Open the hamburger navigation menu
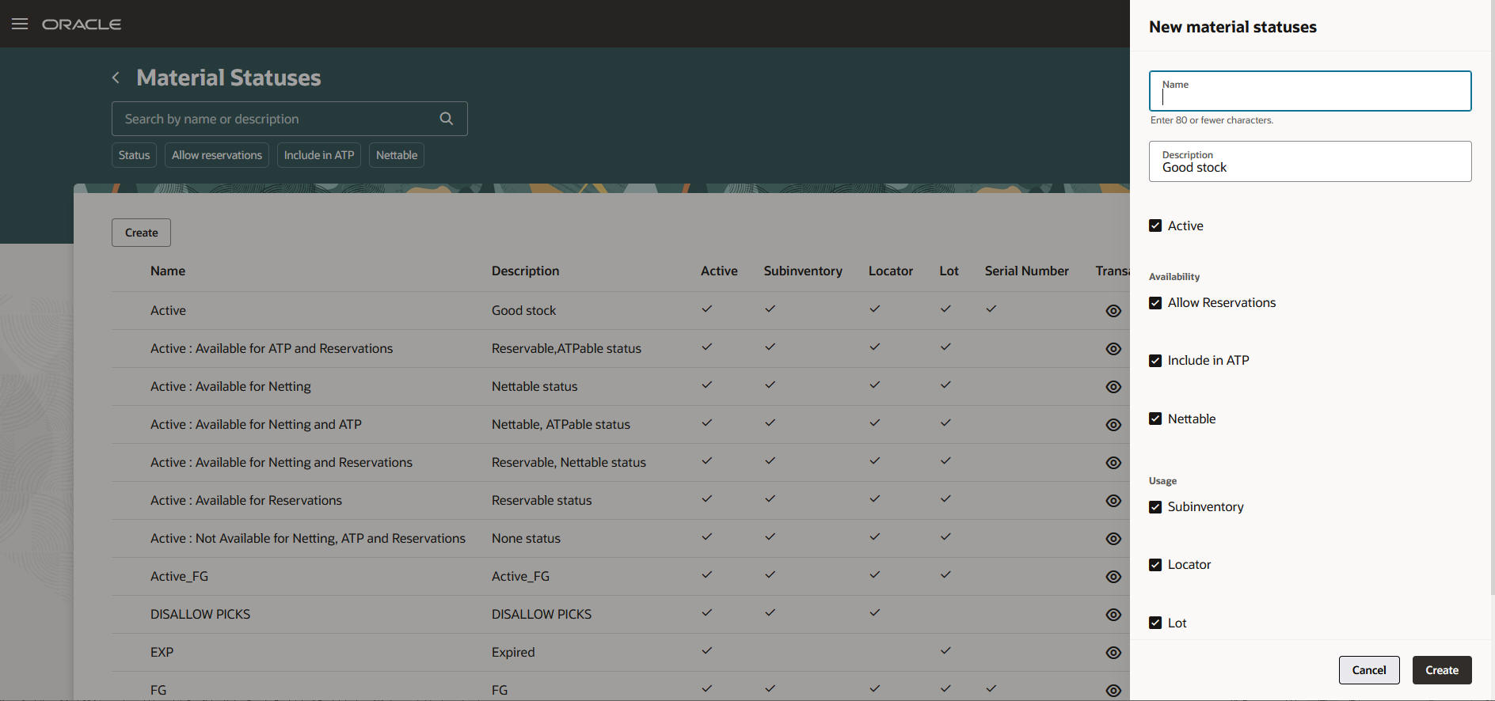 pos(20,24)
